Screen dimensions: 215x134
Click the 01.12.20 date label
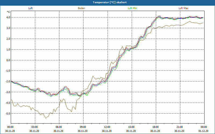[x=203, y=131]
